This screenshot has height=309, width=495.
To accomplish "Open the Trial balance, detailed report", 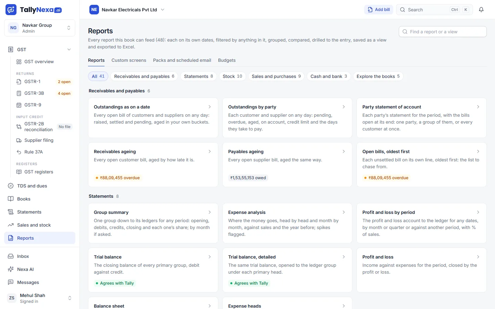I will point(287,270).
